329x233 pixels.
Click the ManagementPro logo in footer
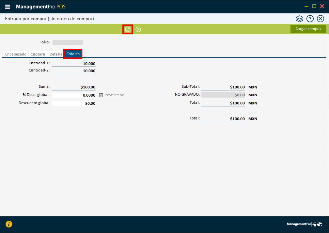(304, 224)
